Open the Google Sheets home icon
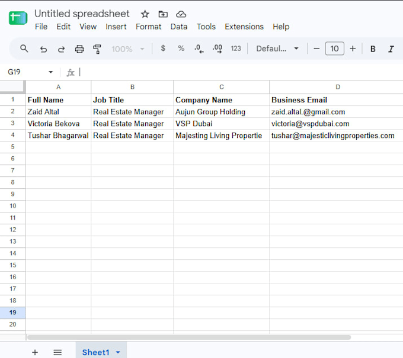 [18, 18]
